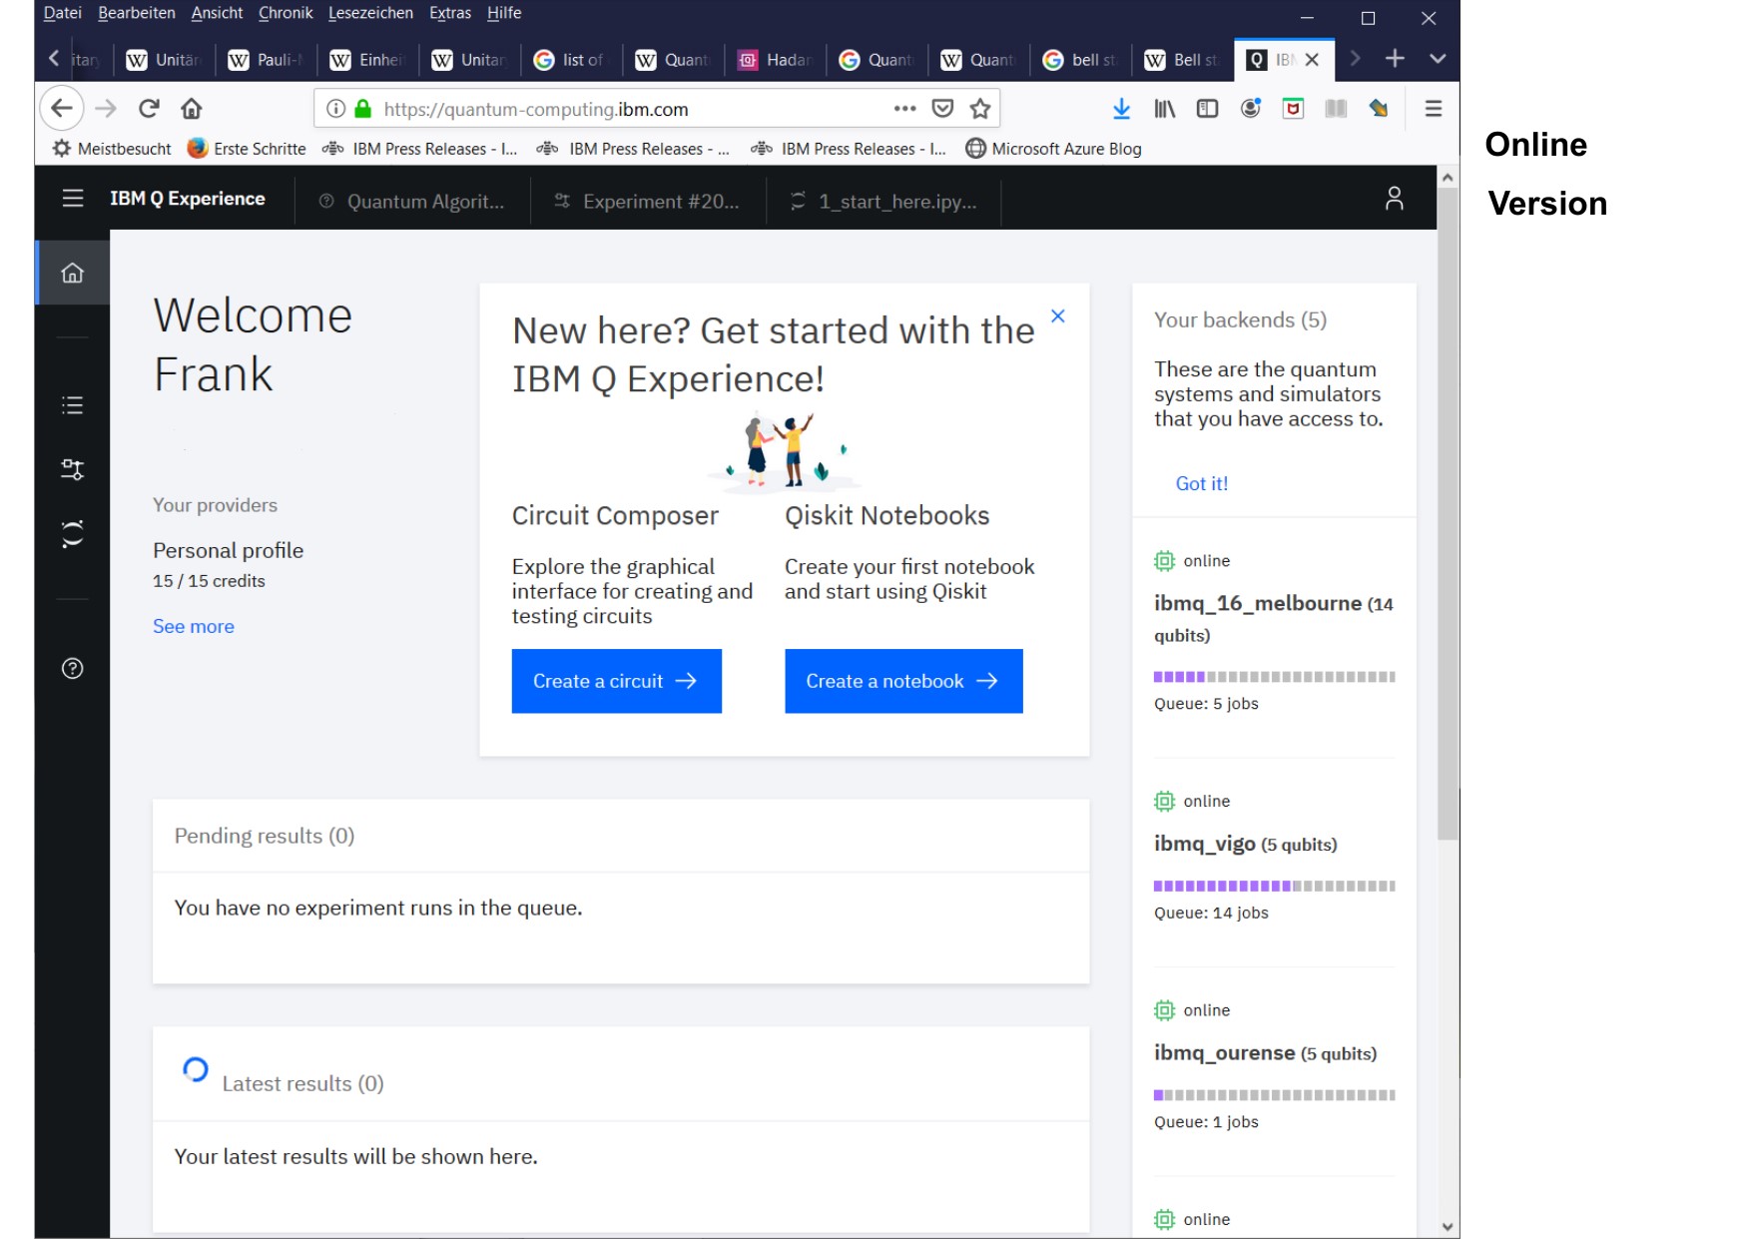1751x1239 pixels.
Task: Click the home icon in left sidebar
Action: (x=72, y=273)
